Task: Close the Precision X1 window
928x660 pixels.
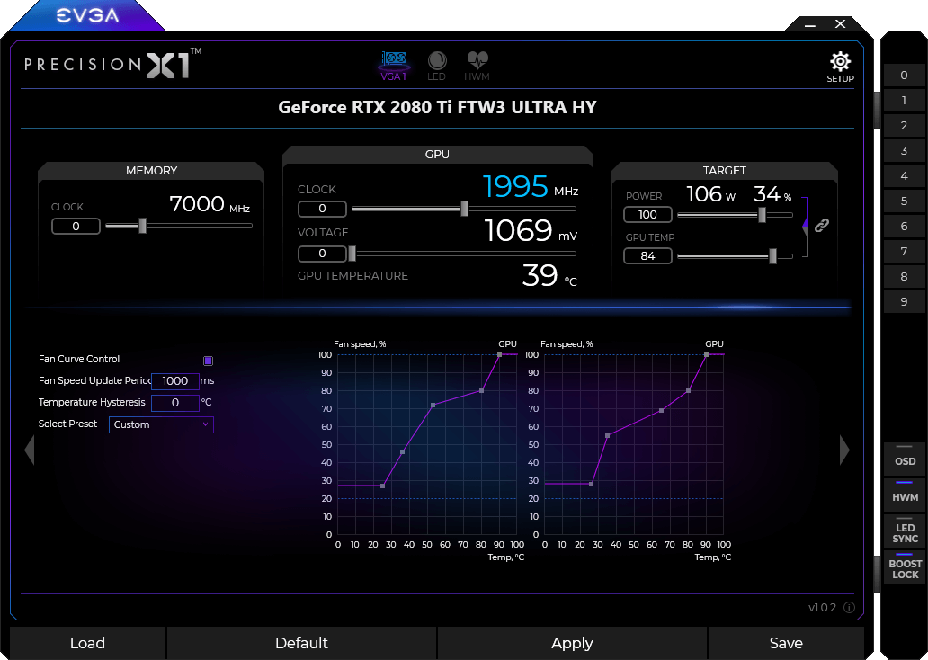Action: [841, 23]
